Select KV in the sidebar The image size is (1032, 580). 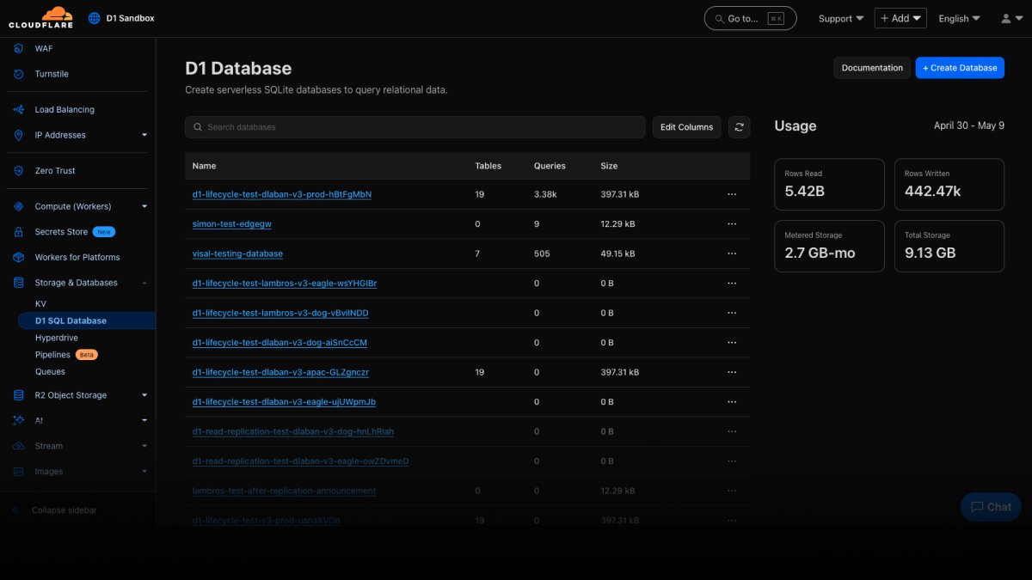pyautogui.click(x=40, y=304)
